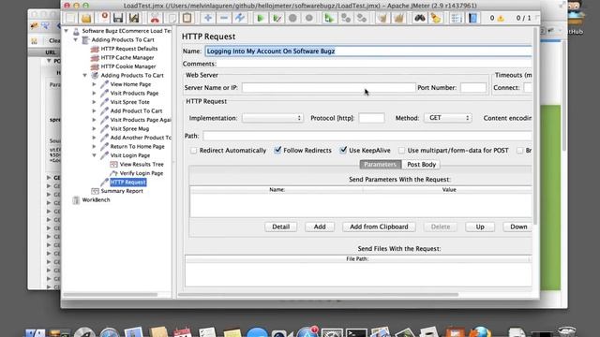Shut down test threads toolbar icon

tap(309, 18)
